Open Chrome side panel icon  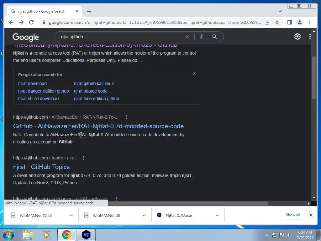pos(289,22)
